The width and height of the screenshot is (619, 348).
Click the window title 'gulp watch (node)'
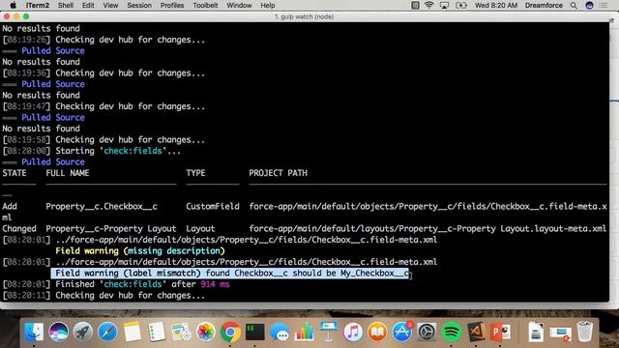click(304, 16)
